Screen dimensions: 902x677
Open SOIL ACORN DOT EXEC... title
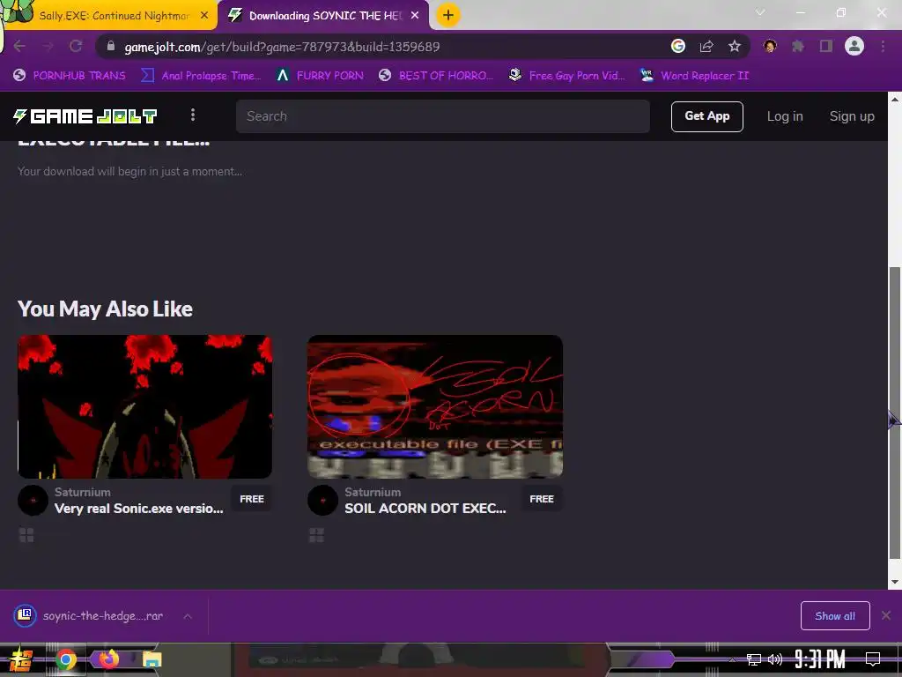[x=425, y=509]
